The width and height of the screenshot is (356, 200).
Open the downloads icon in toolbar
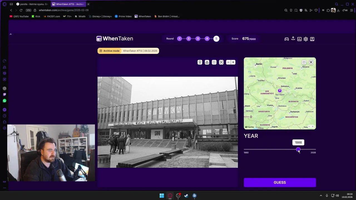tap(338, 10)
